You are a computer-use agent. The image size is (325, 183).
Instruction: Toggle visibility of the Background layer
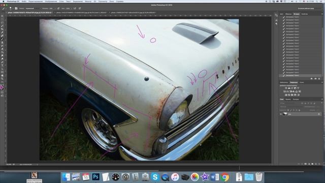point(281,114)
